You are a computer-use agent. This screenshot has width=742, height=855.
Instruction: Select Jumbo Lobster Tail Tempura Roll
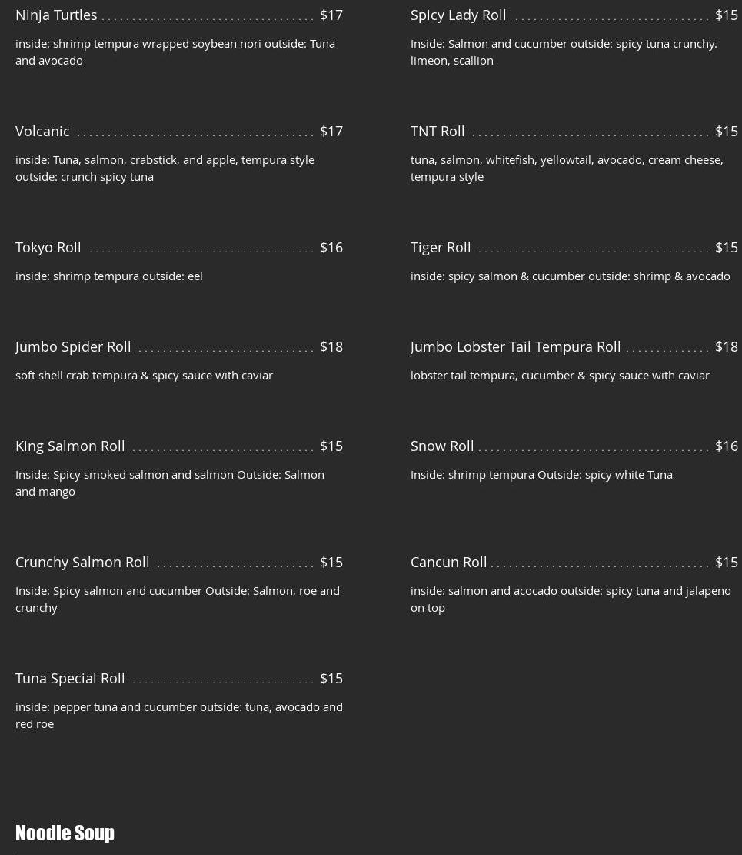tap(515, 347)
